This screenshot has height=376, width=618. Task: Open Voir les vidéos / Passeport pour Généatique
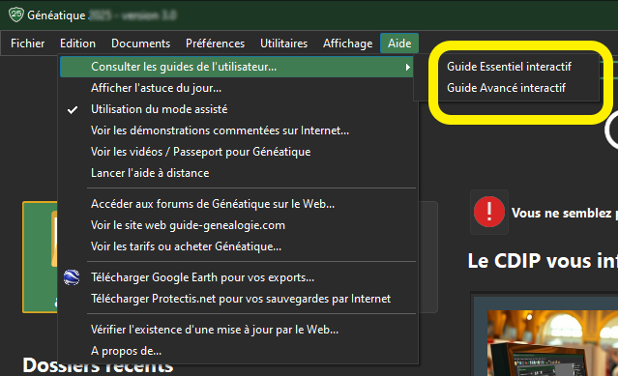click(x=237, y=152)
